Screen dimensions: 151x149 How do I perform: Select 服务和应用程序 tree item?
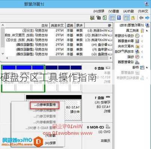pyautogui.click(x=130, y=78)
